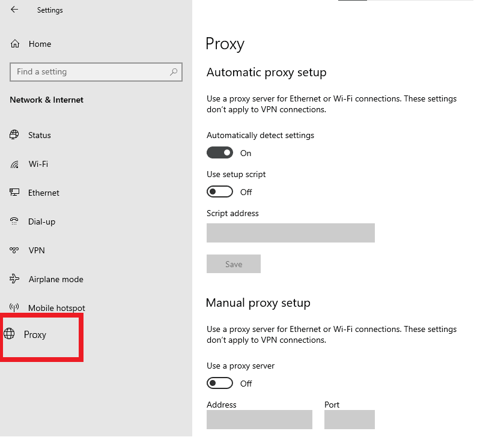Enable the Use a proxy server toggle
The height and width of the screenshot is (437, 492).
[x=220, y=383]
